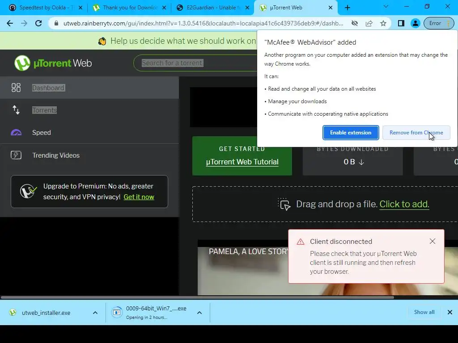Click the µTorrent Web logo

click(x=53, y=63)
